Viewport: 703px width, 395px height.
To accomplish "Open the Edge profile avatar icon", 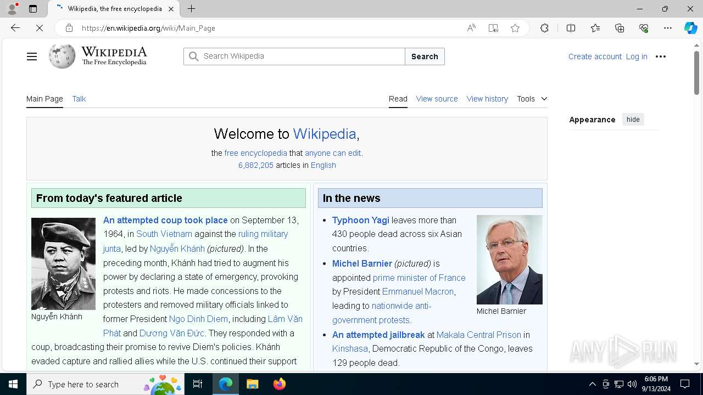I will [12, 9].
